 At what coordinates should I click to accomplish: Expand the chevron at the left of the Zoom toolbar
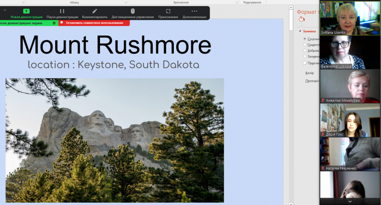tap(5, 10)
